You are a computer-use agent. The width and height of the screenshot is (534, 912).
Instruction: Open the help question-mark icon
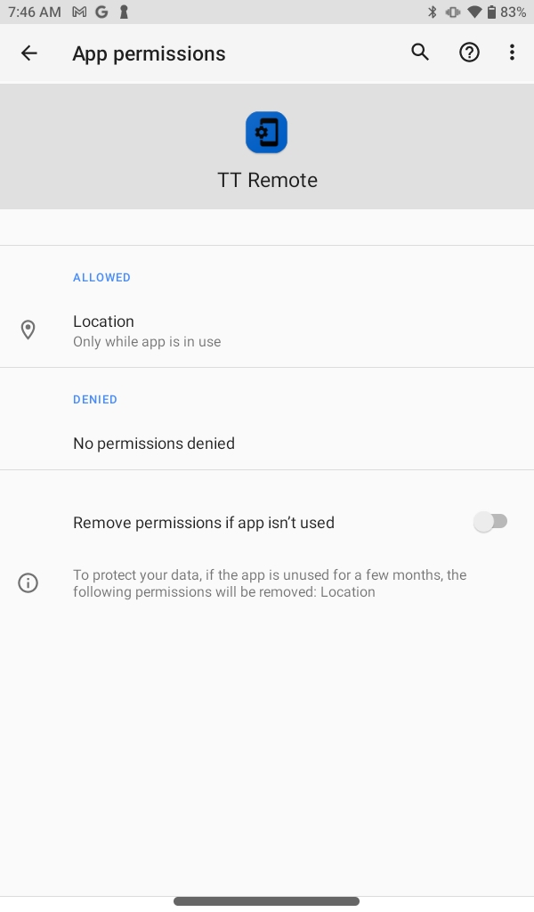(469, 53)
